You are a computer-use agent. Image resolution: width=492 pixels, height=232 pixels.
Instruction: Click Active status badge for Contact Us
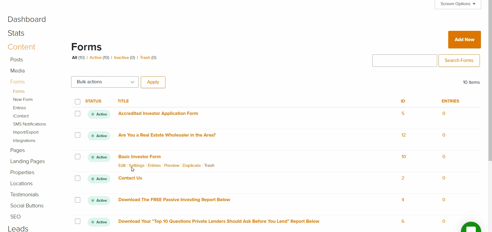[99, 179]
